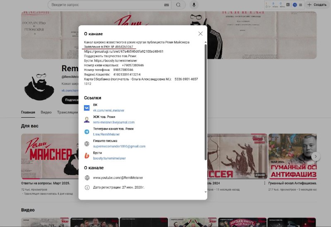This screenshot has width=331, height=227.
Task: Click the LiveJournal icon next to ЖЖ
Action: pos(87,120)
